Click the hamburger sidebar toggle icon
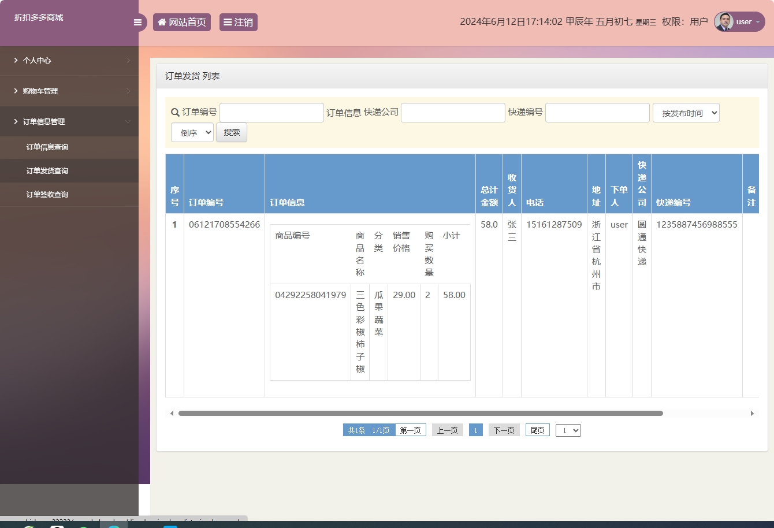 (137, 23)
